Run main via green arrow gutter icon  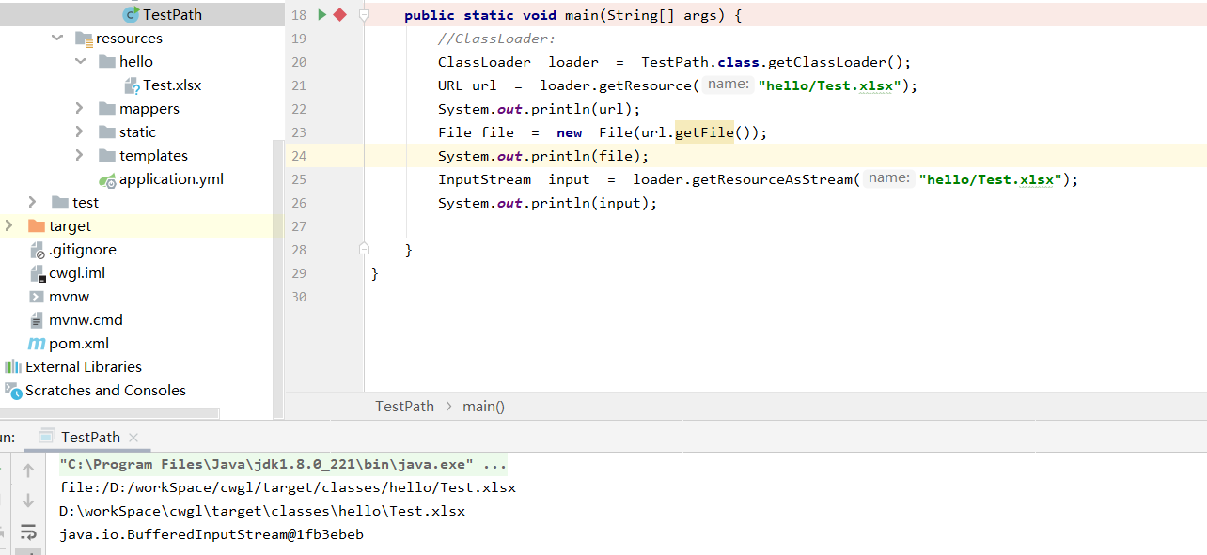[x=321, y=14]
